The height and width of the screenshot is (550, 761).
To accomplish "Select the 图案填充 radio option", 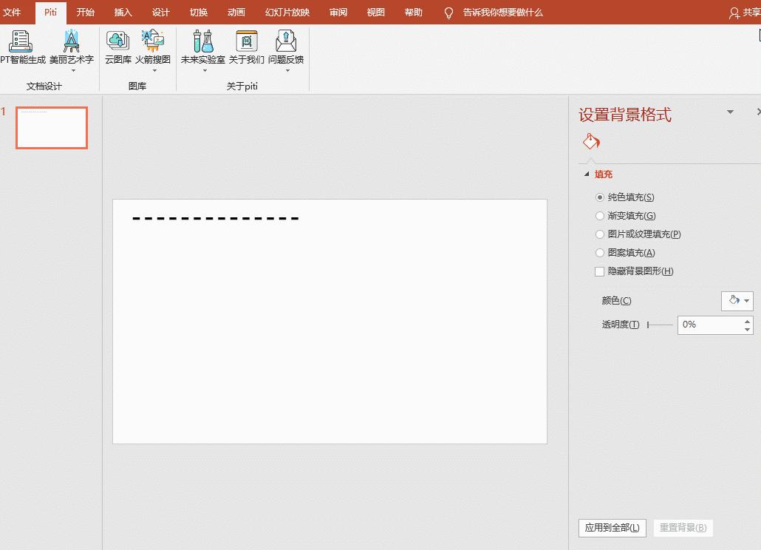I will (x=599, y=252).
